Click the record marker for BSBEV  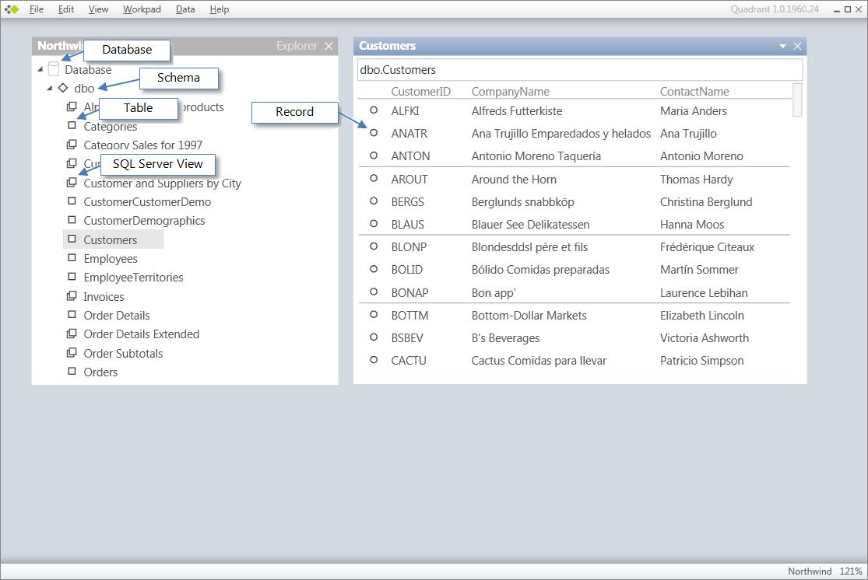374,337
